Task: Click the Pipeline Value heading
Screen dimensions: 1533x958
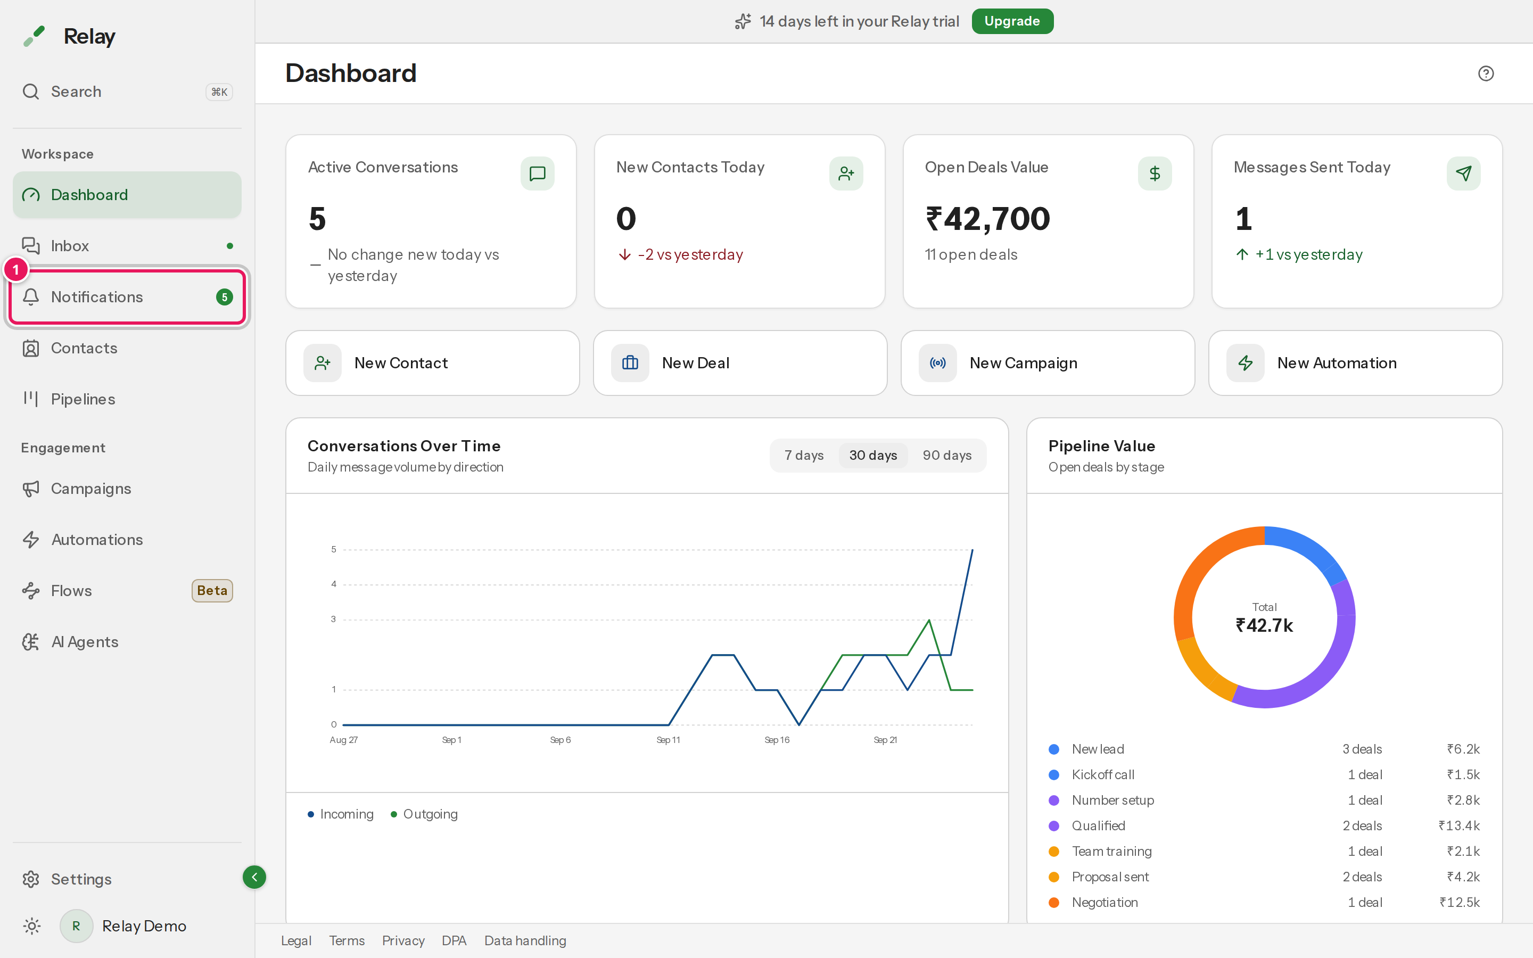Action: click(x=1102, y=446)
